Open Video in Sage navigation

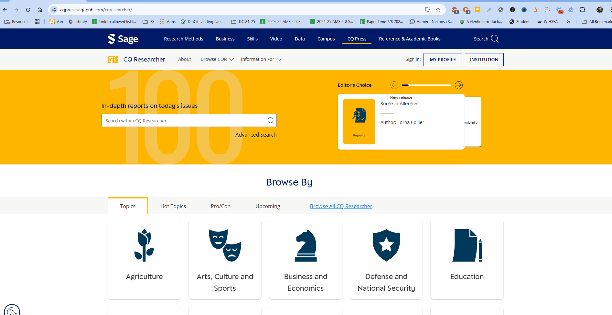pyautogui.click(x=276, y=39)
